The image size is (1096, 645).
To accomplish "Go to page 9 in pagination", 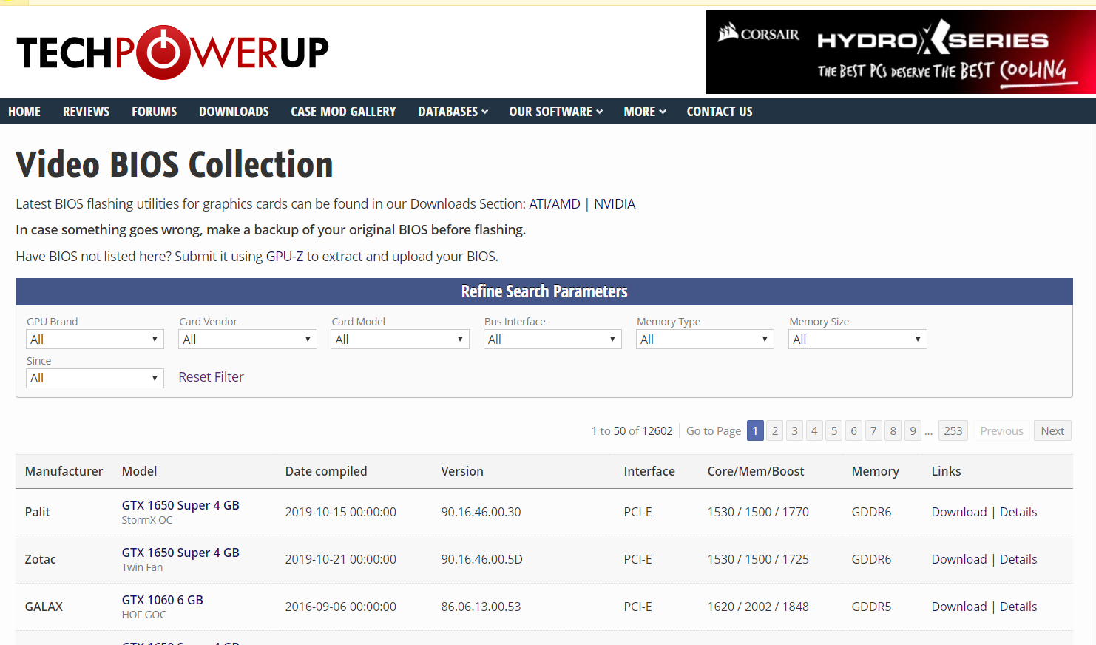I will tap(913, 430).
